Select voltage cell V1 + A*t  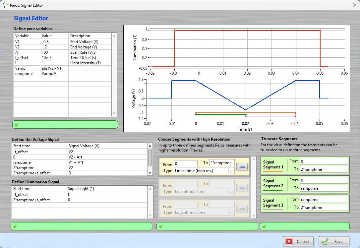coord(107,162)
